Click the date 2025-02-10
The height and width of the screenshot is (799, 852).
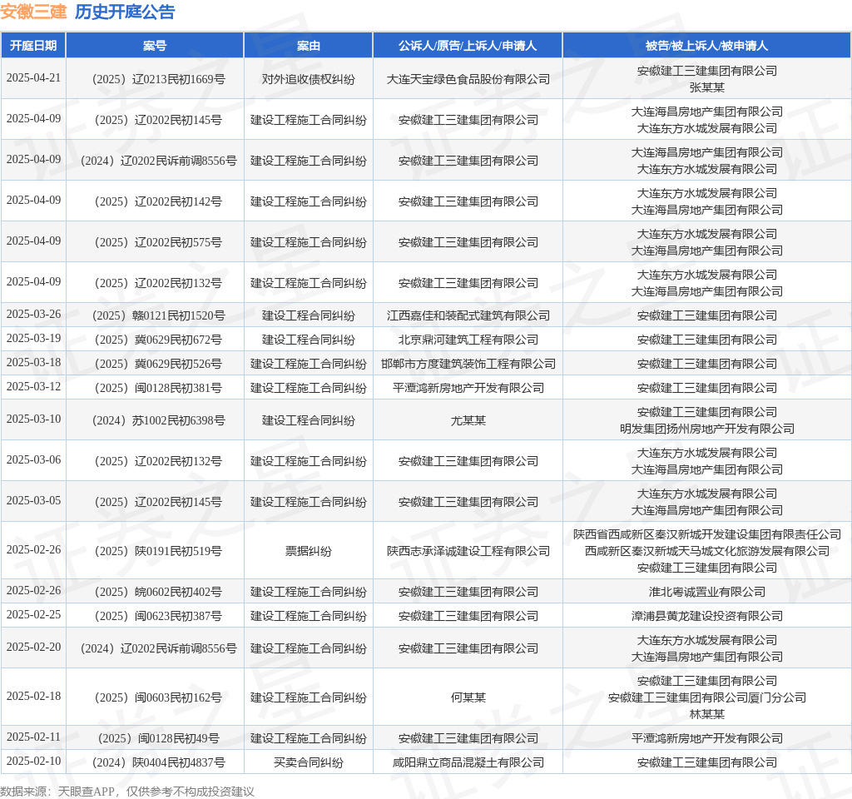click(x=33, y=761)
